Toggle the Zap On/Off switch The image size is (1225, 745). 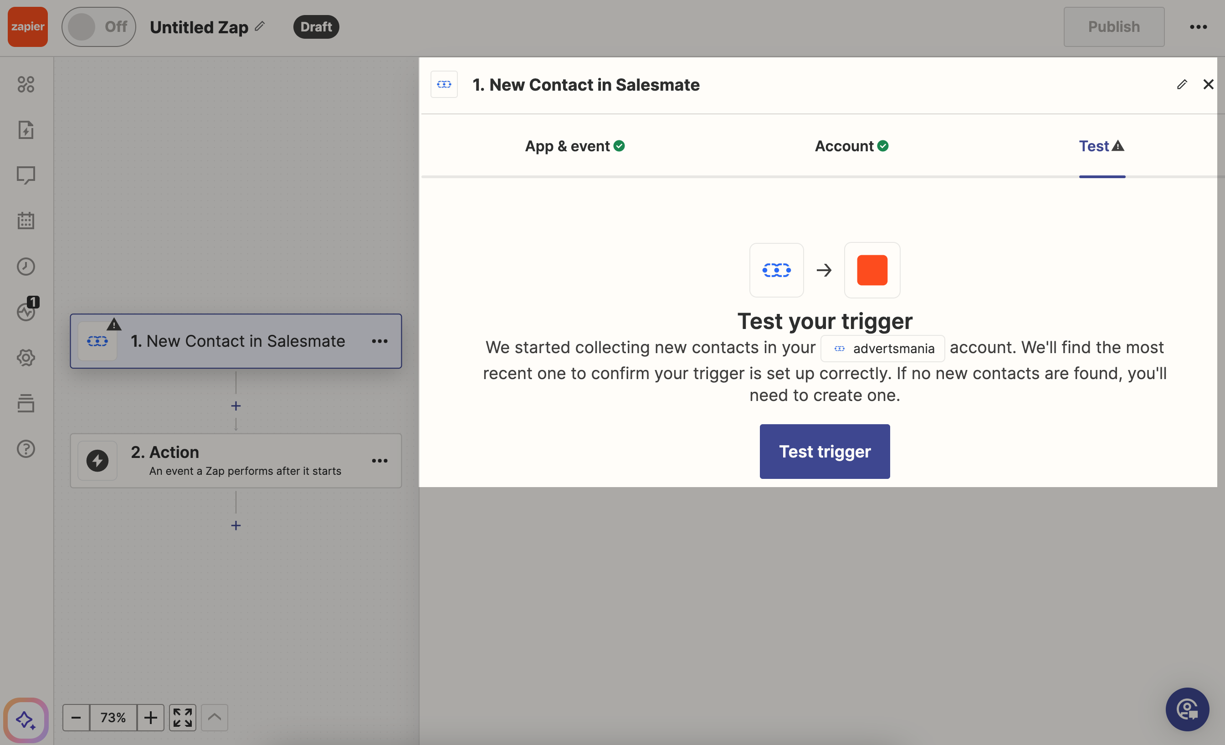coord(98,27)
